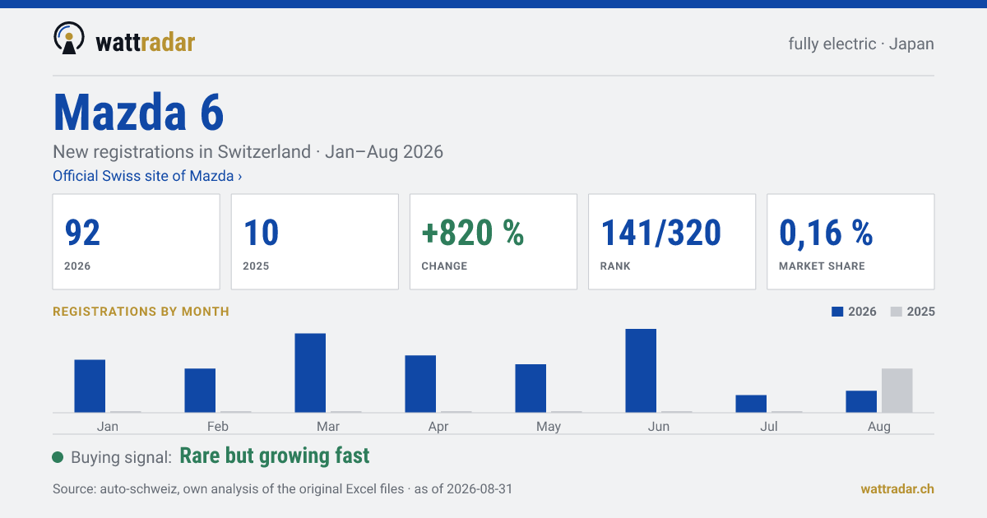Click the 'REGISTRATIONS BY MONTH' heading

point(141,312)
